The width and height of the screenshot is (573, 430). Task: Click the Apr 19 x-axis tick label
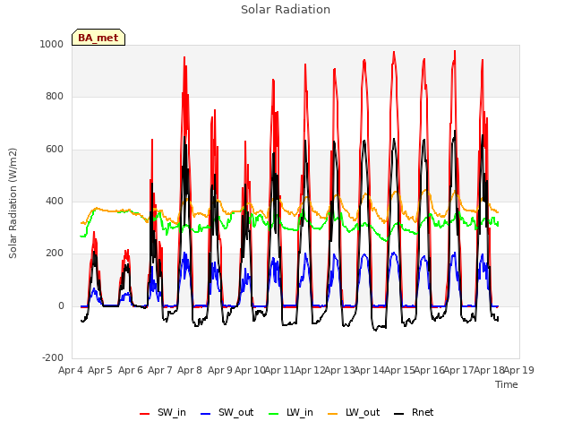(519, 370)
